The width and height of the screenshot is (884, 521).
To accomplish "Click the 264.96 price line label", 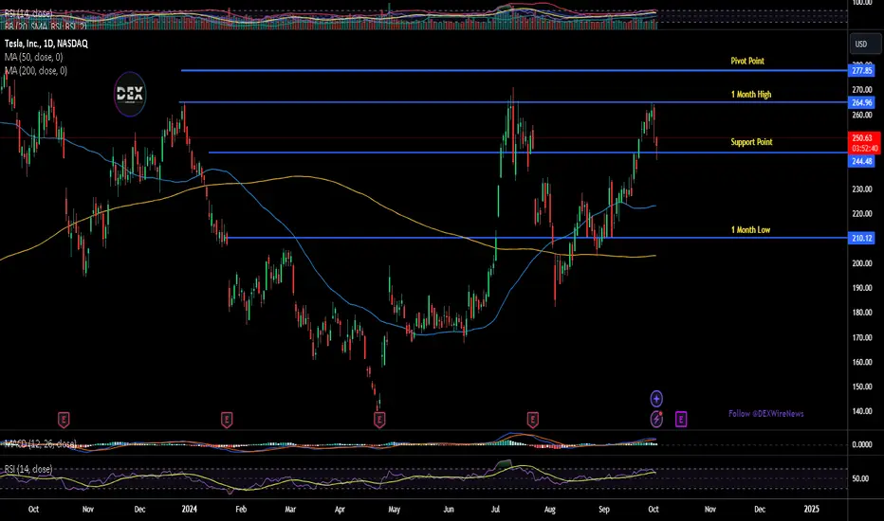I will coord(862,102).
